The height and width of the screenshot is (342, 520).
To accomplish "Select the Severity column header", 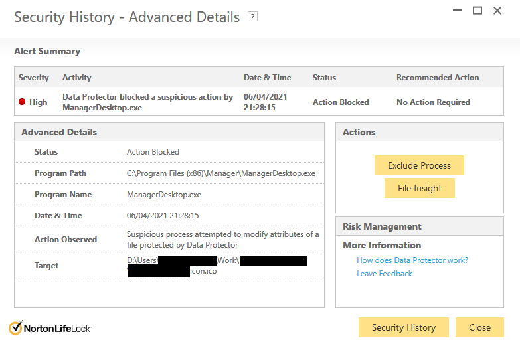I will (x=33, y=77).
